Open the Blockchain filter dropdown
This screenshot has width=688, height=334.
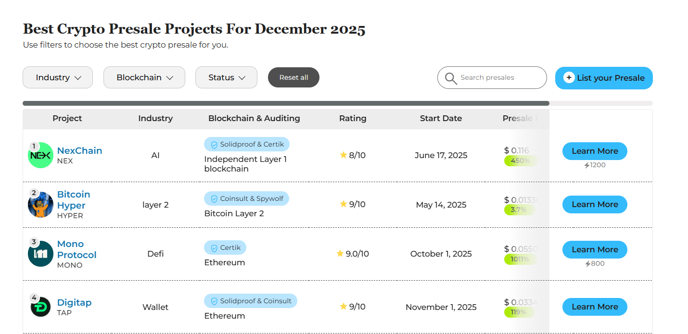click(x=144, y=77)
